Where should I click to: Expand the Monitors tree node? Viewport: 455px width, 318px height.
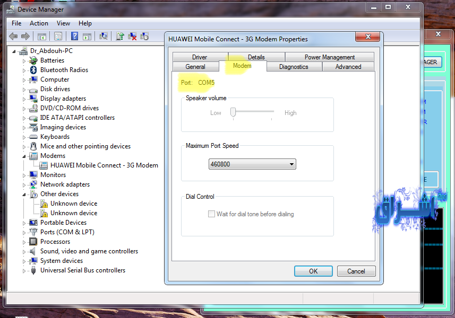tap(24, 175)
